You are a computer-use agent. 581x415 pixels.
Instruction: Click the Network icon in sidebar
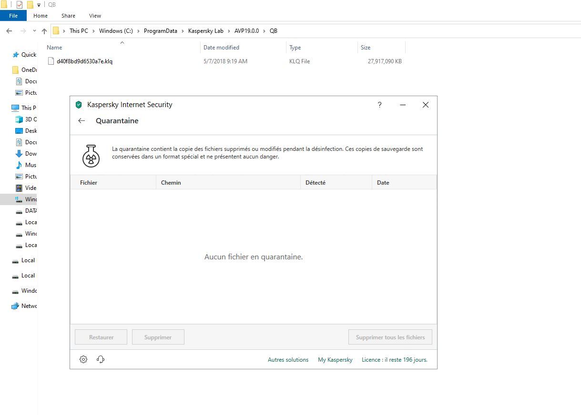(x=15, y=306)
